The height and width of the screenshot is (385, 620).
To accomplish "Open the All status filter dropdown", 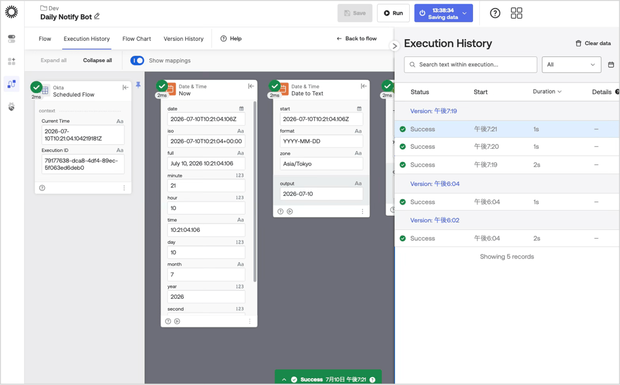I will coord(572,64).
